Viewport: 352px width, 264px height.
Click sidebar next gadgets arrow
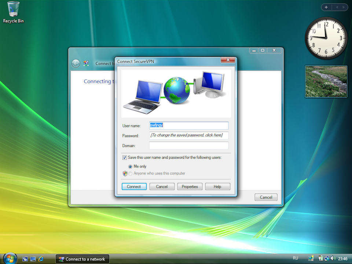(x=344, y=7)
